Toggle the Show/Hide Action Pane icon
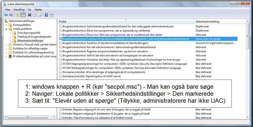Viewport: 253px width, 127px height. (52, 15)
